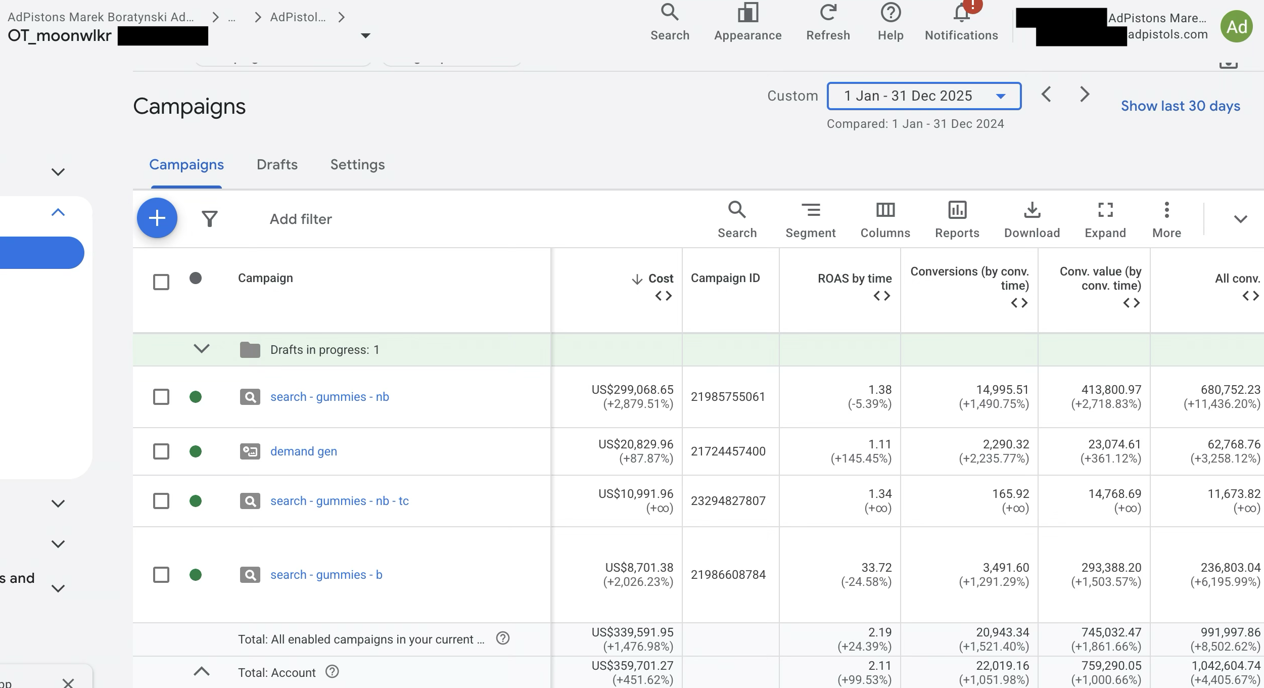Click the Conversions (by conv. time) header
Viewport: 1264px width, 688px height.
click(969, 279)
